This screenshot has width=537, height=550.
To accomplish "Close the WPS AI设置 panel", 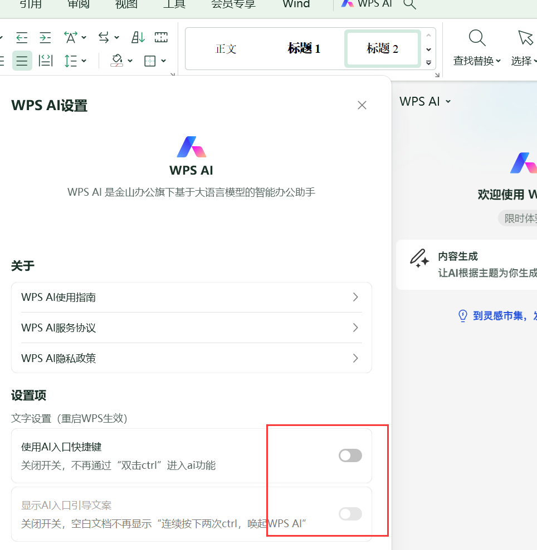I will (x=362, y=105).
